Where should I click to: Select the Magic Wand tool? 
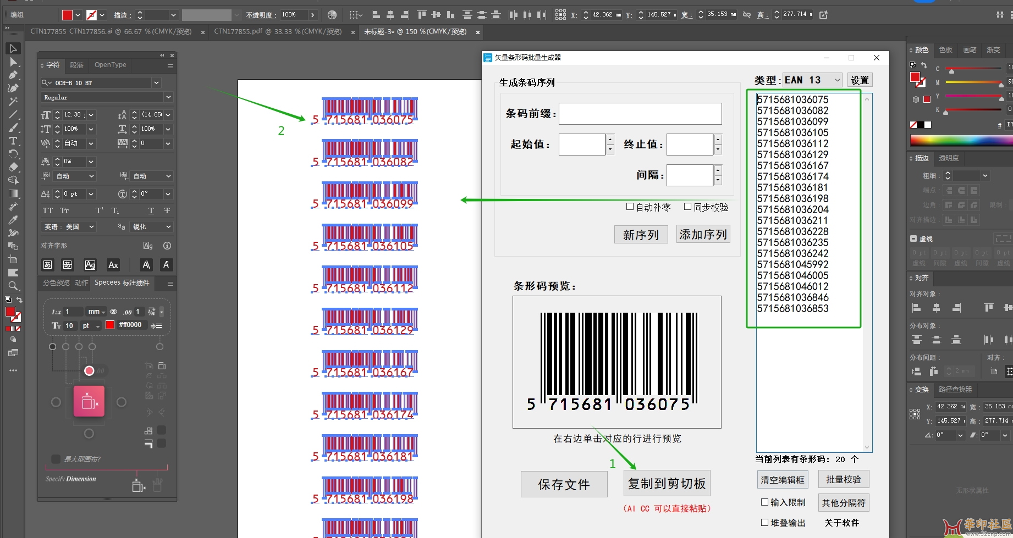point(13,101)
